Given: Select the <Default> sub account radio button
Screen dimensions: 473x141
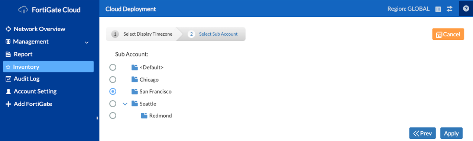Looking at the screenshot, I should [x=113, y=68].
